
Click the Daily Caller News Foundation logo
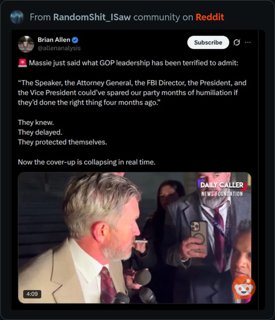pyautogui.click(x=222, y=189)
